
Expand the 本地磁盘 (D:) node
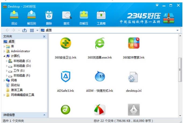(x=7, y=66)
